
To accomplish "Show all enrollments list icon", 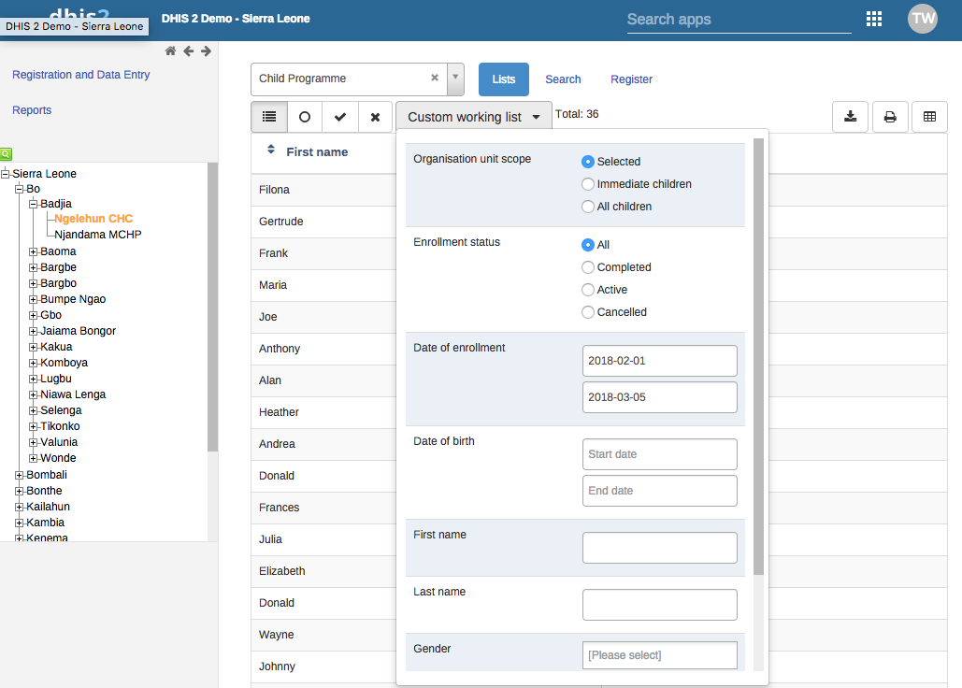I will [269, 117].
